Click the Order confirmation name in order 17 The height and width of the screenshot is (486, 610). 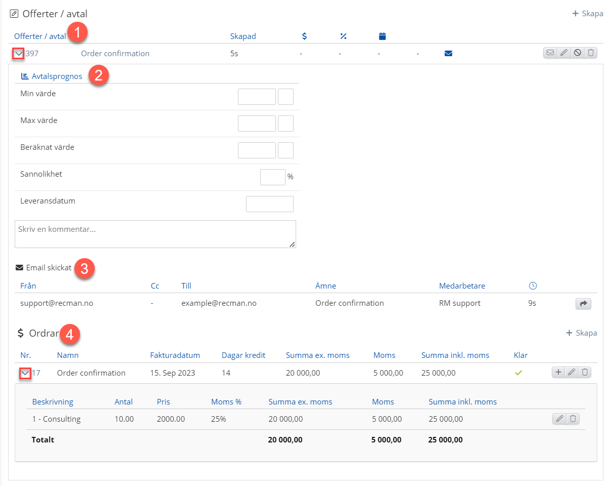pyautogui.click(x=91, y=373)
